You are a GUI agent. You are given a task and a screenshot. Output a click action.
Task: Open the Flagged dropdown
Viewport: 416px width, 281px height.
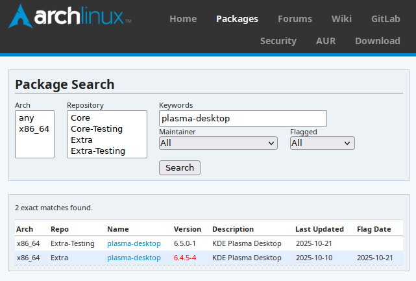click(322, 143)
